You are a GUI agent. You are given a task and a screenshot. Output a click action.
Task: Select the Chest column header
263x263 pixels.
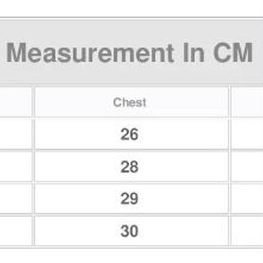(131, 102)
